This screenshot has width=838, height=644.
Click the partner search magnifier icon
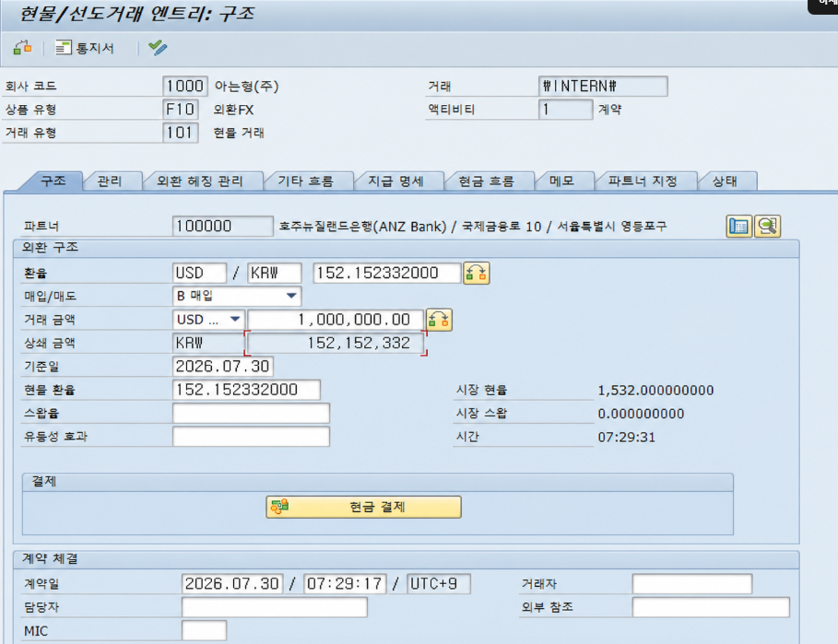click(x=767, y=227)
